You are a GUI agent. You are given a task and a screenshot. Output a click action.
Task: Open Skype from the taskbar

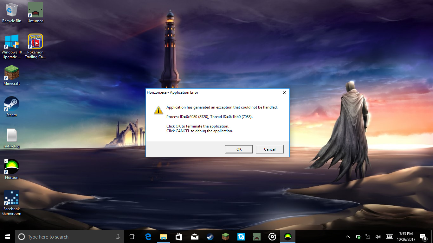click(241, 237)
